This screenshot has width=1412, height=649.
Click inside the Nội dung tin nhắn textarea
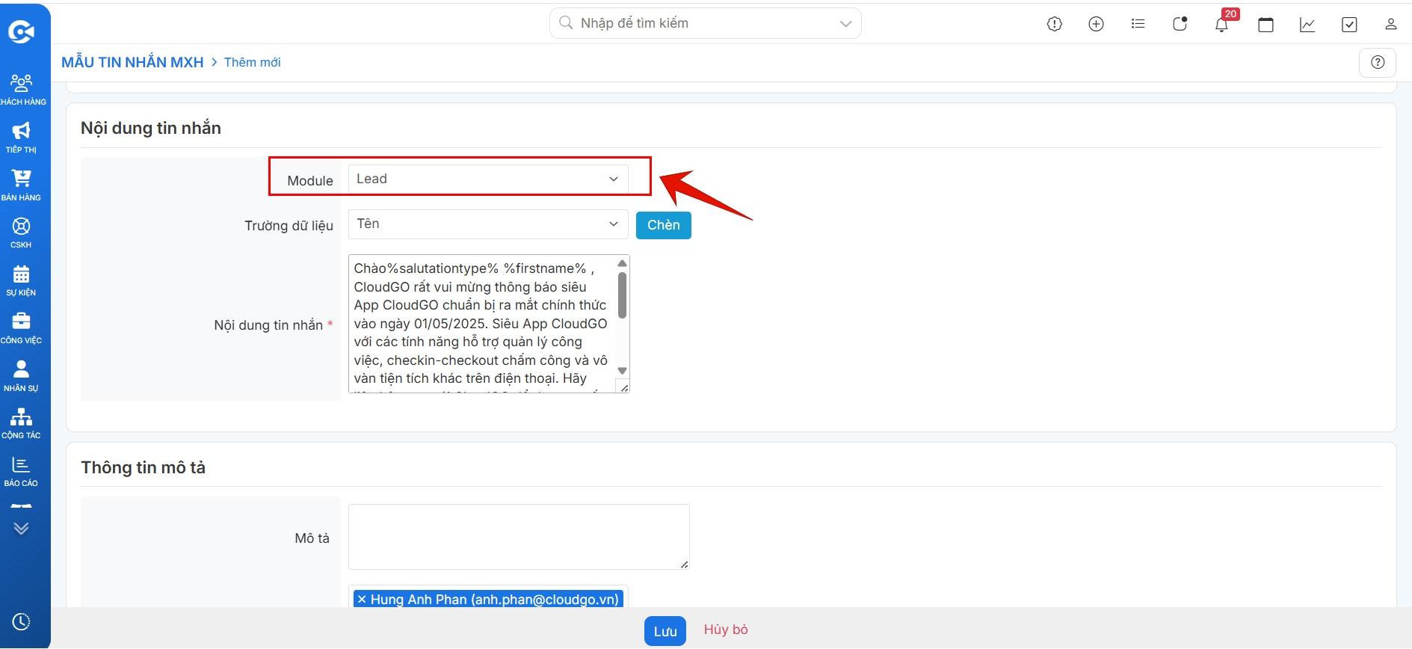tap(481, 324)
